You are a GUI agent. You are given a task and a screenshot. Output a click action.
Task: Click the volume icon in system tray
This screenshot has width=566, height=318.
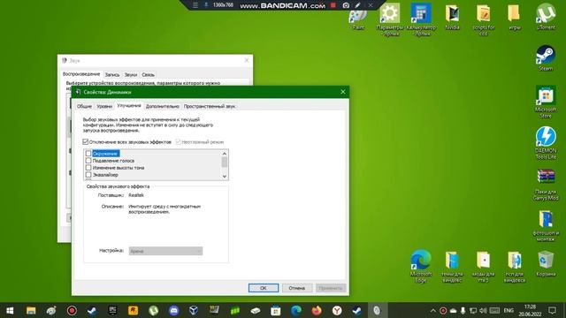coord(483,310)
